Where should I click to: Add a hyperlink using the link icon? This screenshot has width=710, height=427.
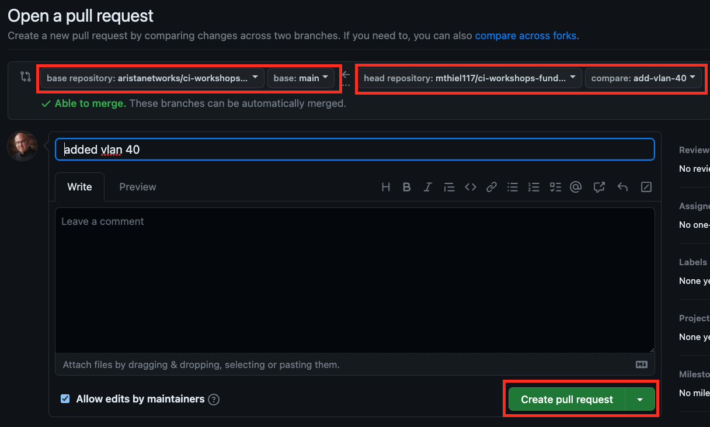(492, 187)
